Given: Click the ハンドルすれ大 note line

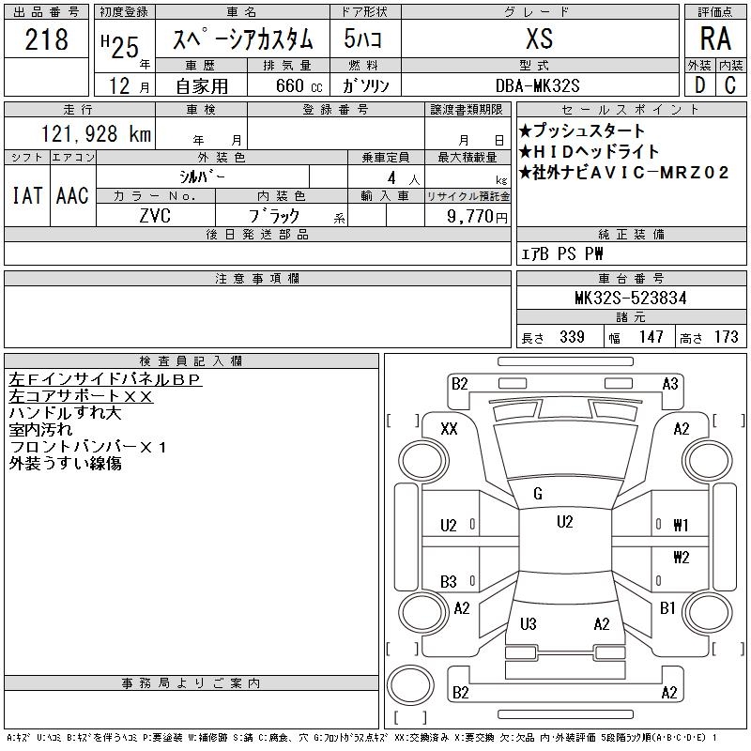Looking at the screenshot, I should [65, 413].
